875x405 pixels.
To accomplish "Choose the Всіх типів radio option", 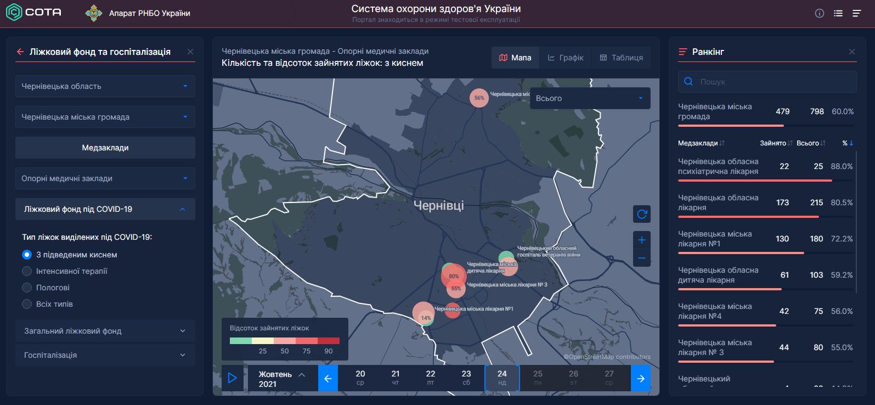I will (27, 304).
